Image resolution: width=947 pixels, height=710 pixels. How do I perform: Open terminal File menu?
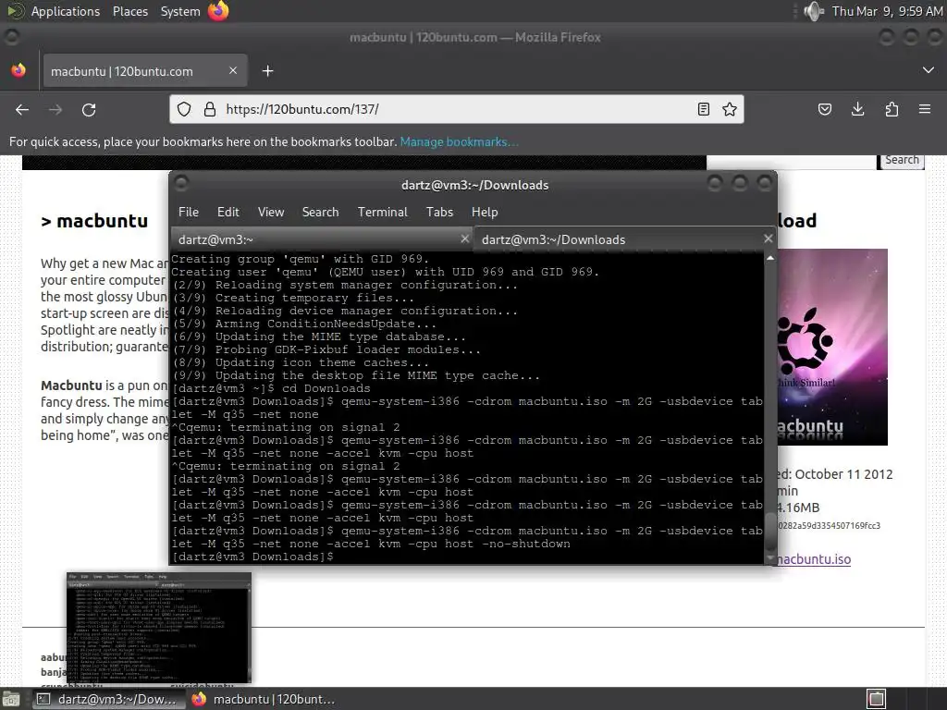[x=189, y=212]
